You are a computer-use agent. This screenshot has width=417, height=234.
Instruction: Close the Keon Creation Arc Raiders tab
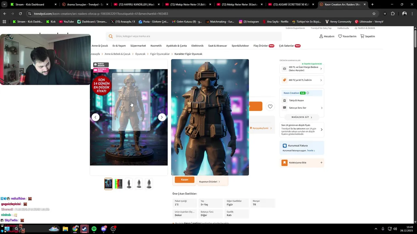click(365, 5)
